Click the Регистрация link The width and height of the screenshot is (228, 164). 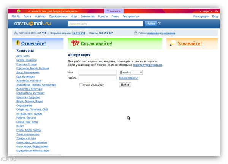click(x=201, y=16)
